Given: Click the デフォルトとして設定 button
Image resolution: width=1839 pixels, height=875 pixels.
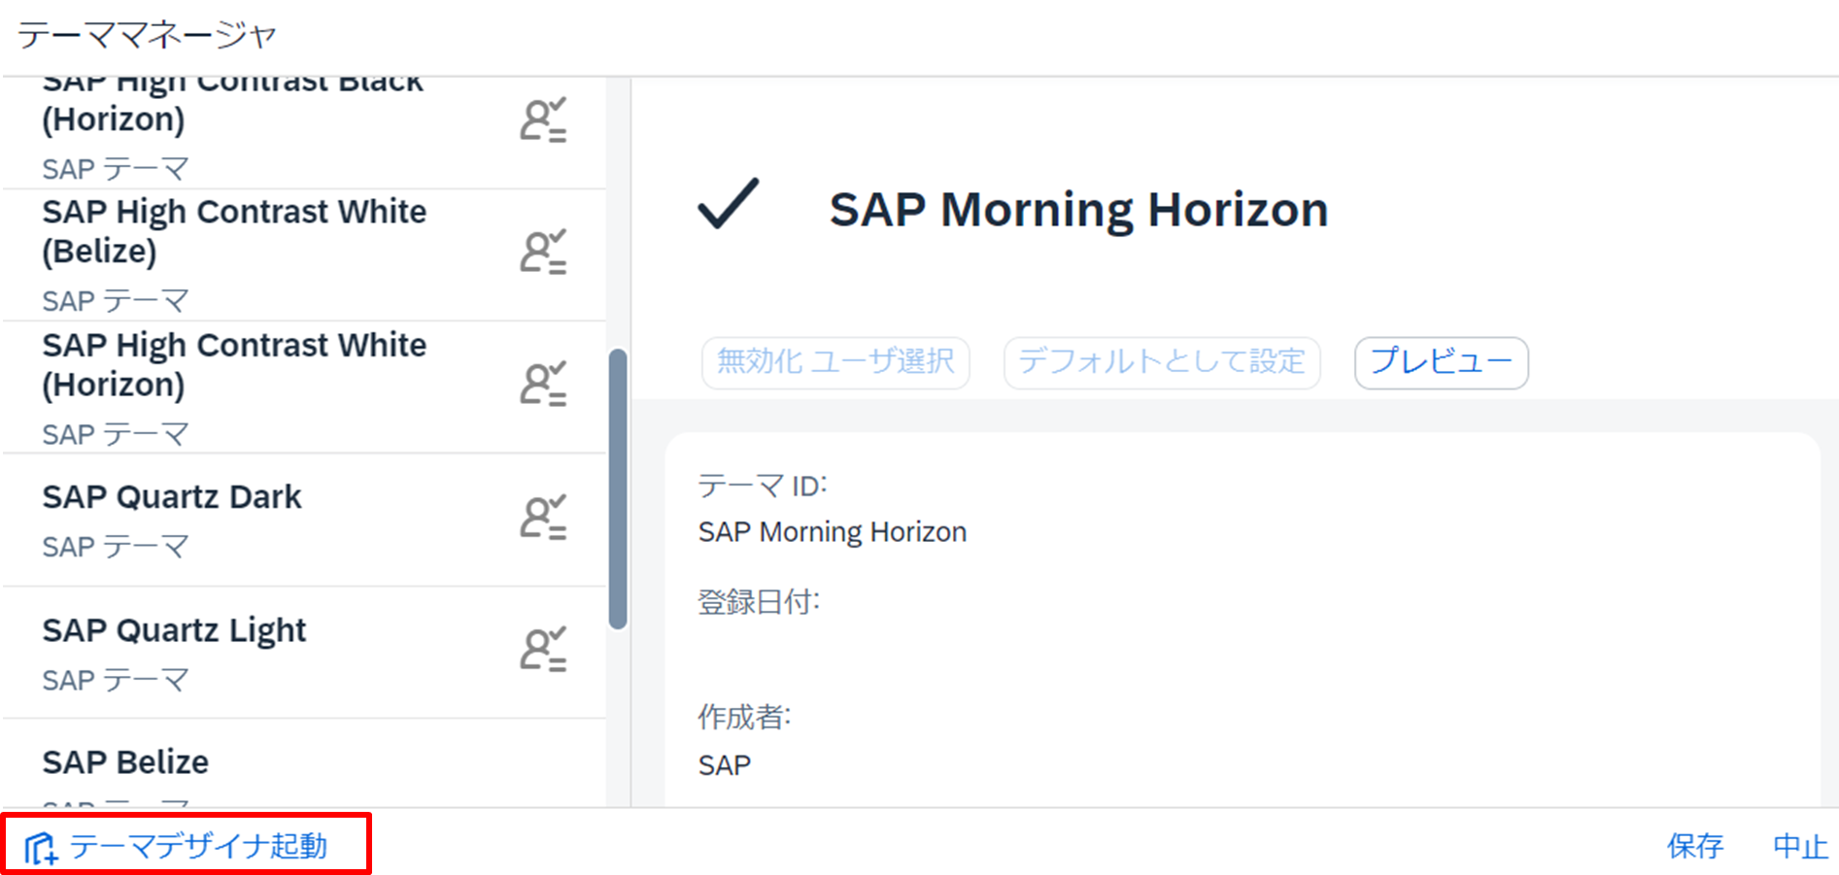Looking at the screenshot, I should pyautogui.click(x=1162, y=361).
